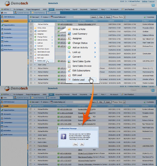Click Filter button in upper screenshot toolbar

click(x=101, y=17)
